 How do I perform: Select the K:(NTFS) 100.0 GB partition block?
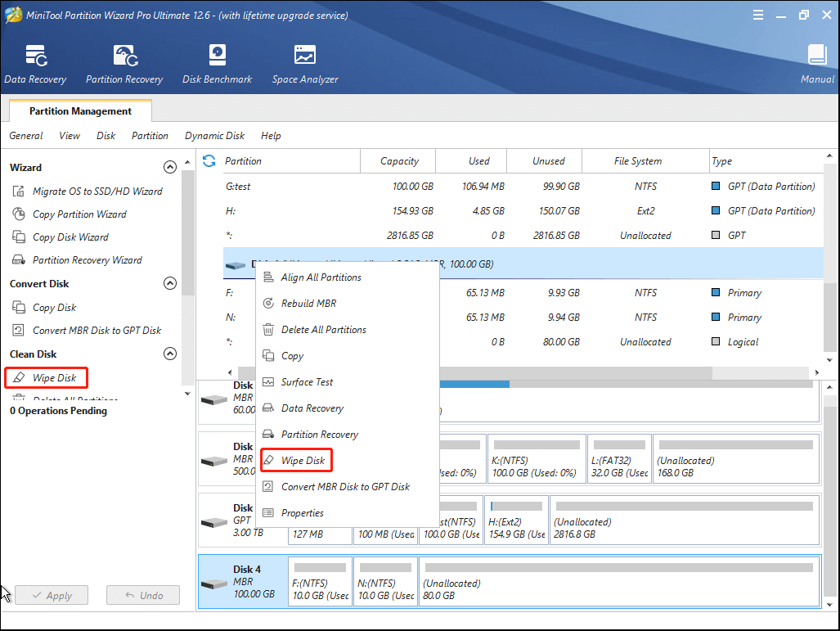point(537,460)
